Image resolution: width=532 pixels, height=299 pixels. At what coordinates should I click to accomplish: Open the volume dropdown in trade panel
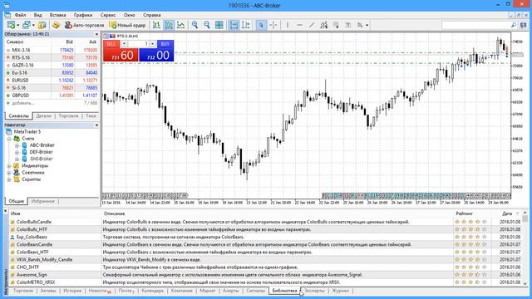click(x=152, y=44)
